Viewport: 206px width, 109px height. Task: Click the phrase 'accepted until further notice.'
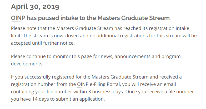[43, 43]
